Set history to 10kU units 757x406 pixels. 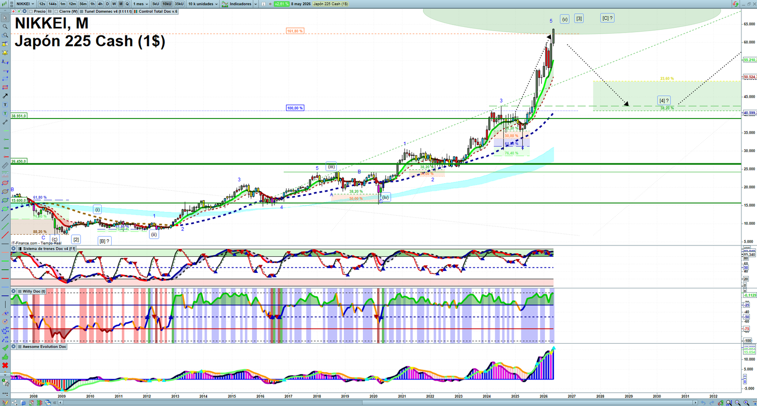[x=167, y=4]
